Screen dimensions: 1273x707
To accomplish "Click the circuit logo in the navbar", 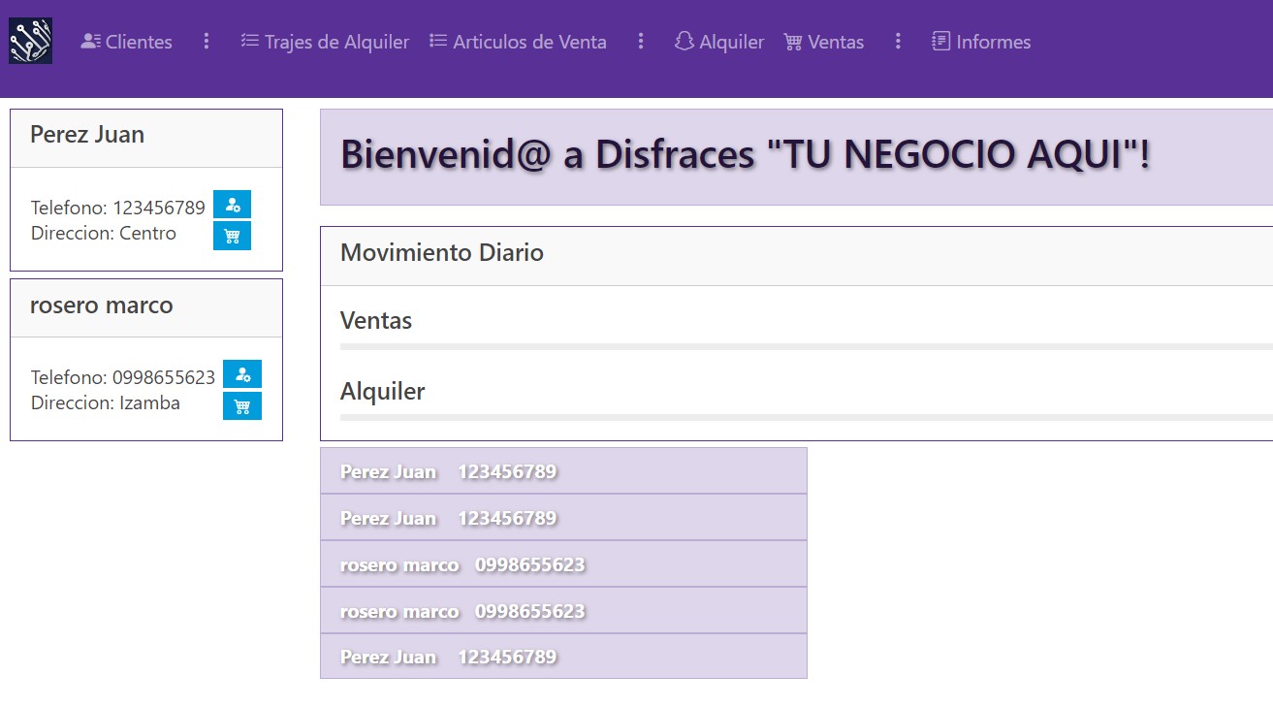I will pyautogui.click(x=30, y=41).
